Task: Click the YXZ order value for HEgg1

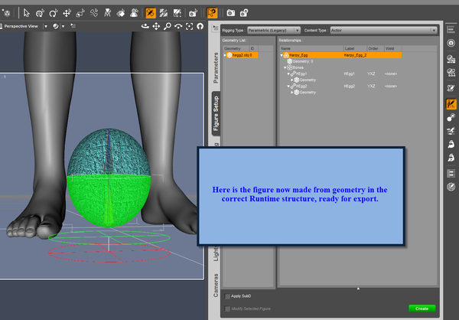Action: 371,73
